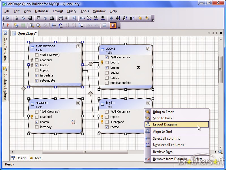Click the Align Lefts toolbar icon

coord(16,18)
